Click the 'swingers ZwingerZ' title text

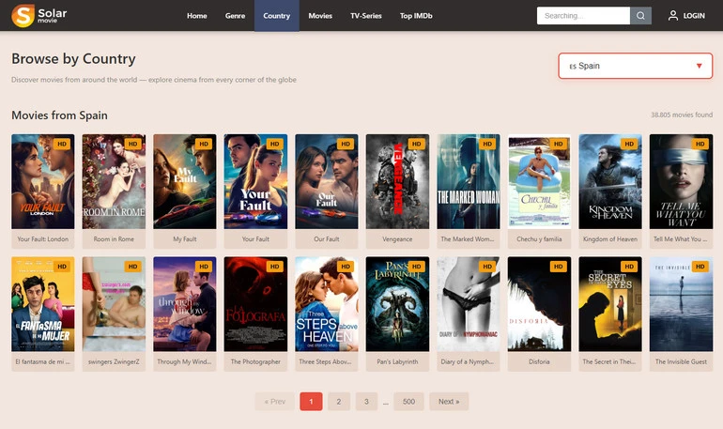point(114,361)
